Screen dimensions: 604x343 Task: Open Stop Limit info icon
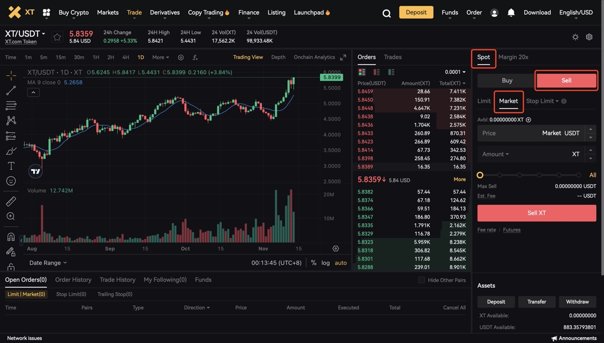click(x=564, y=101)
